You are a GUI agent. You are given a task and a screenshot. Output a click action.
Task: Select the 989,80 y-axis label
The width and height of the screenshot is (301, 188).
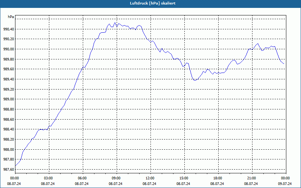(x=8, y=59)
